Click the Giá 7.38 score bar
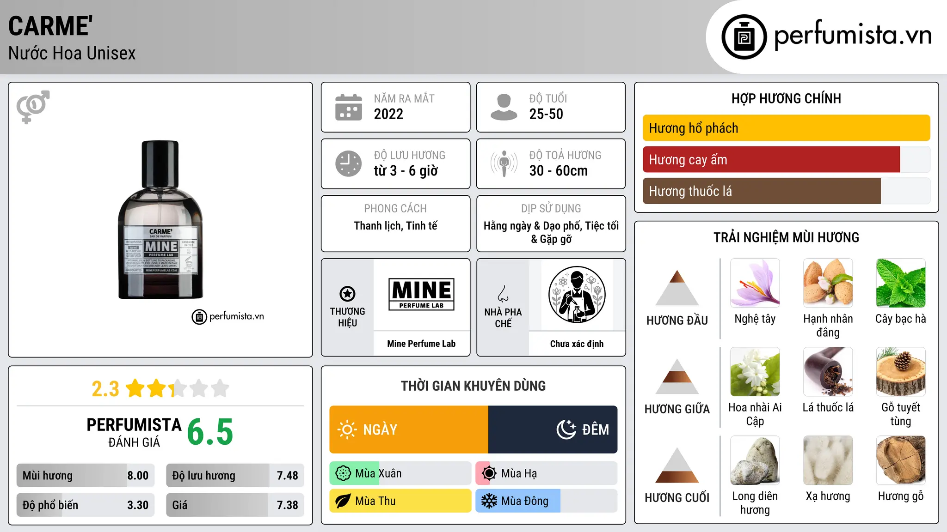This screenshot has width=947, height=532. click(x=235, y=505)
